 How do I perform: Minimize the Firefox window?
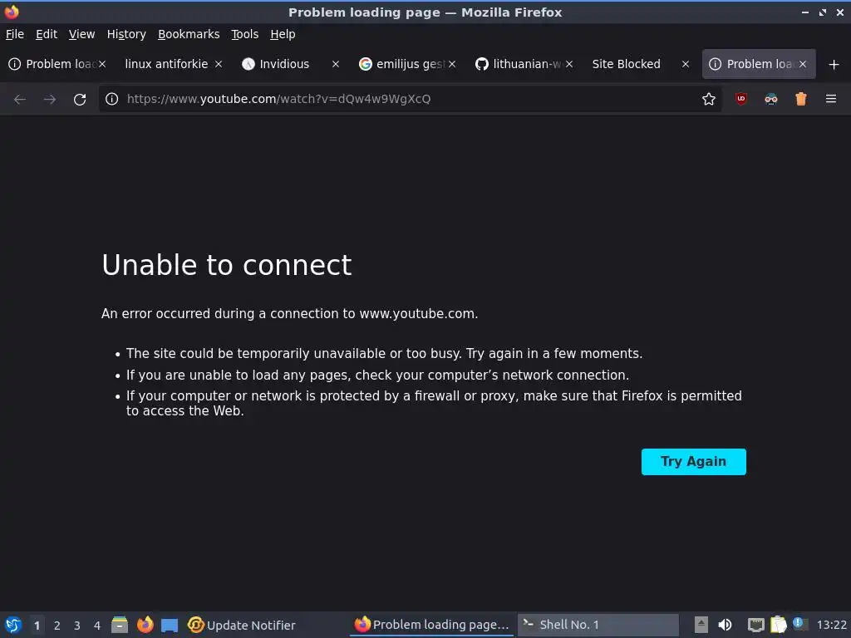click(x=804, y=12)
